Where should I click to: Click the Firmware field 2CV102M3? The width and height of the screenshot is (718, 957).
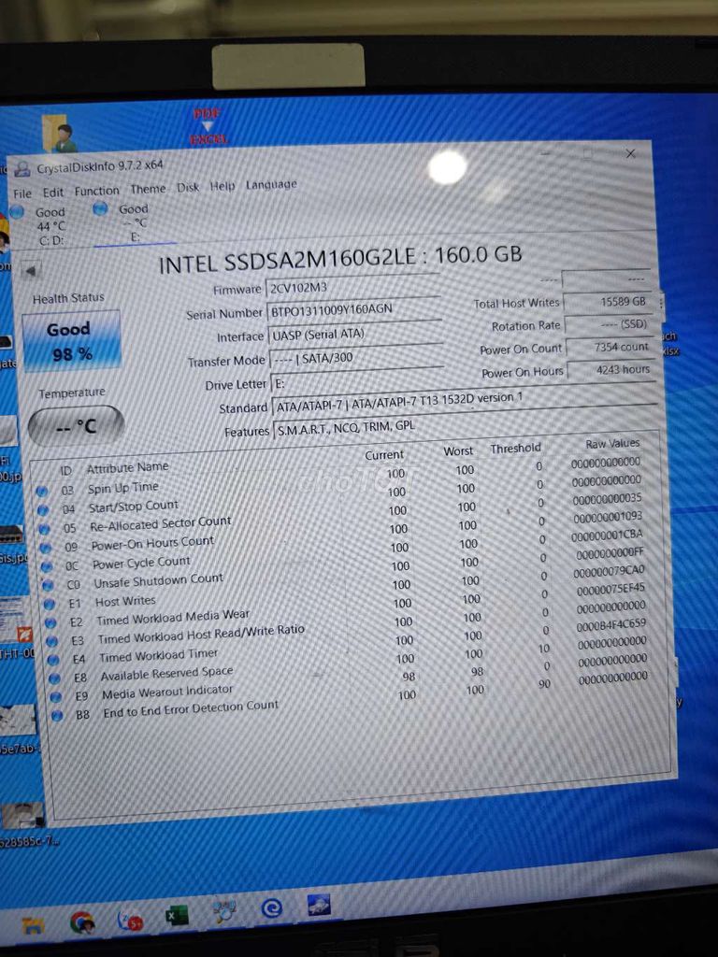click(x=352, y=286)
